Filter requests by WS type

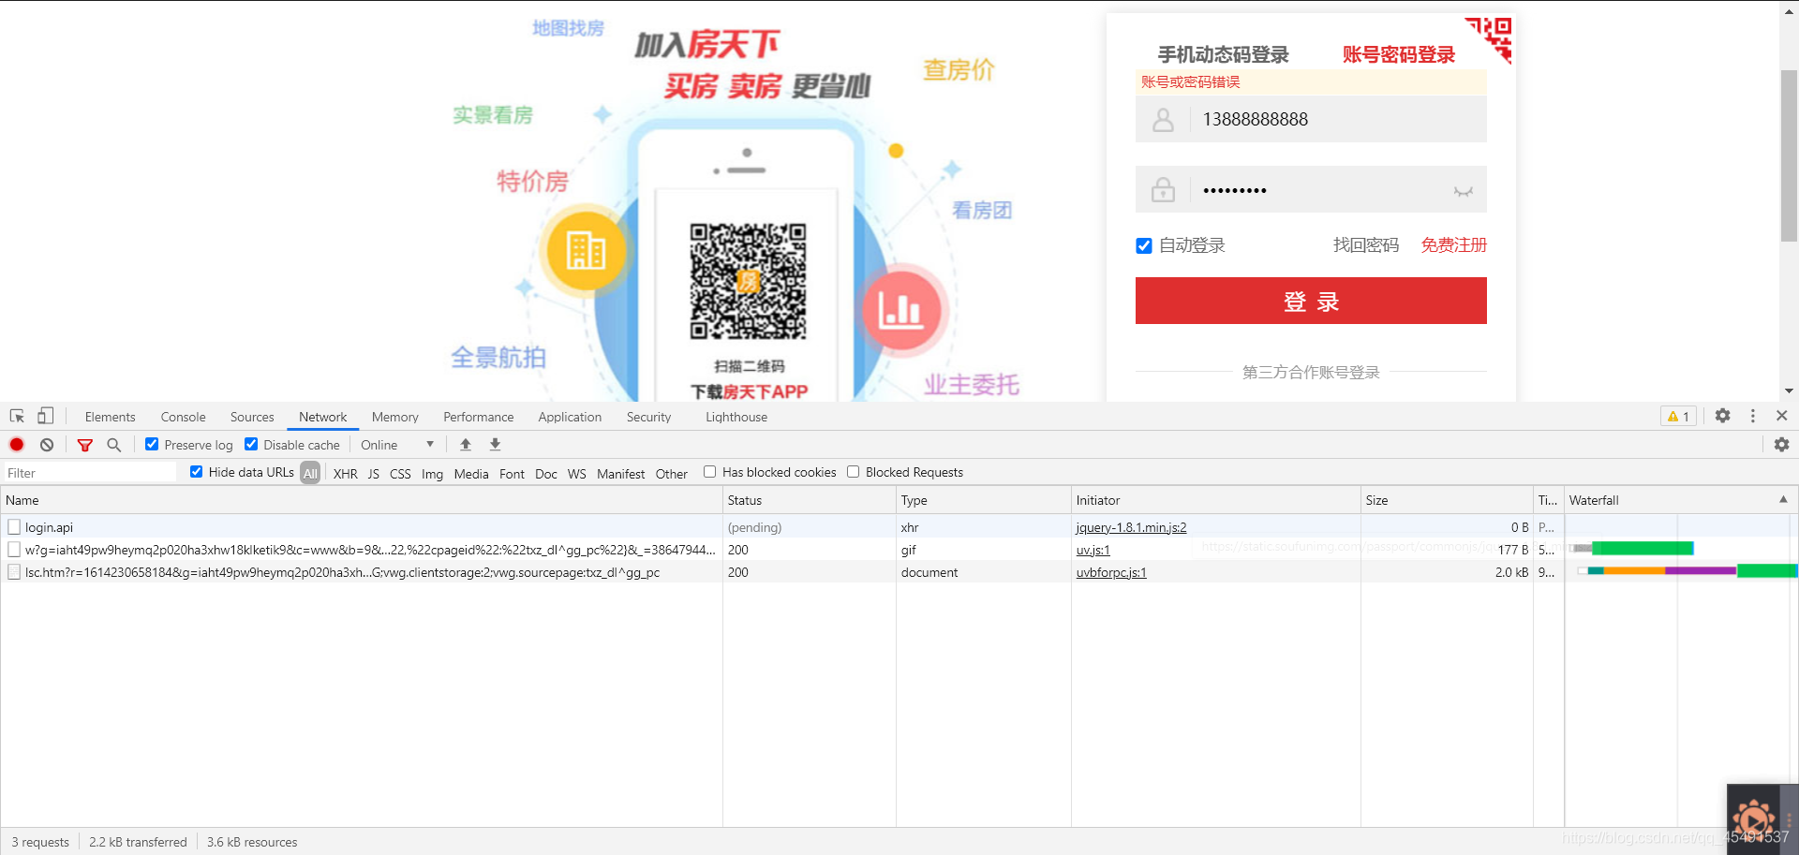click(x=576, y=474)
